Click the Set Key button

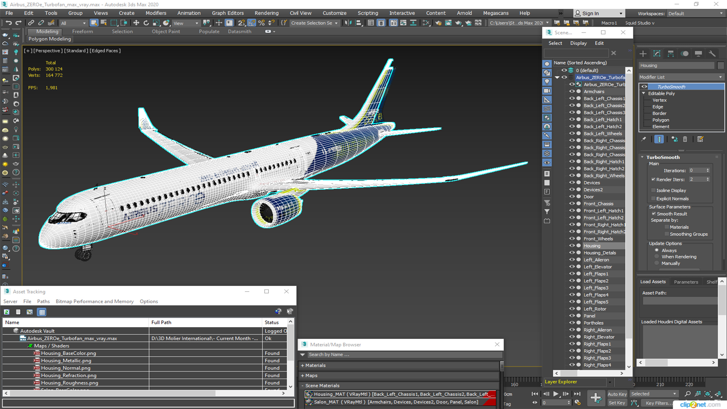(x=616, y=403)
